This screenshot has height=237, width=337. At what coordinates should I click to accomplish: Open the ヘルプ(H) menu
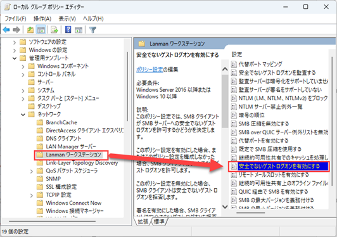tap(93, 19)
